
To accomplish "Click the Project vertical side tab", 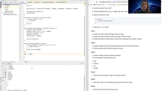I will pos(1,5).
